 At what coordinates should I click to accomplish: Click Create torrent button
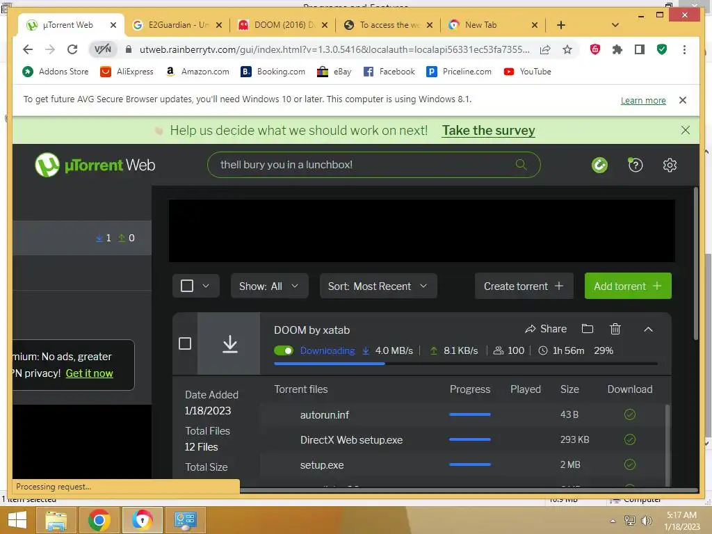tap(524, 286)
